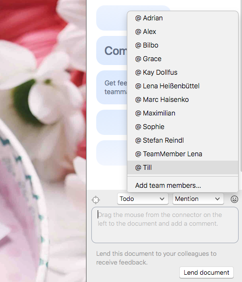Click the crosshair connector icon
Image resolution: width=242 pixels, height=282 pixels.
click(96, 199)
